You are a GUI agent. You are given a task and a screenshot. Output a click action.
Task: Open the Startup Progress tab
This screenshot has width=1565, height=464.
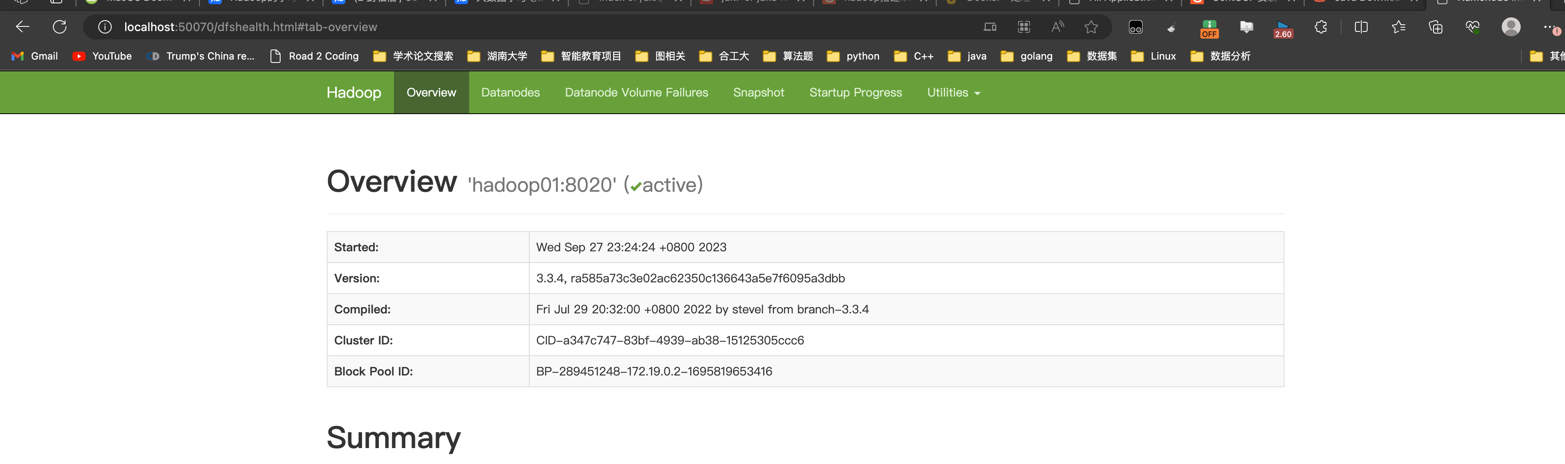(x=856, y=93)
